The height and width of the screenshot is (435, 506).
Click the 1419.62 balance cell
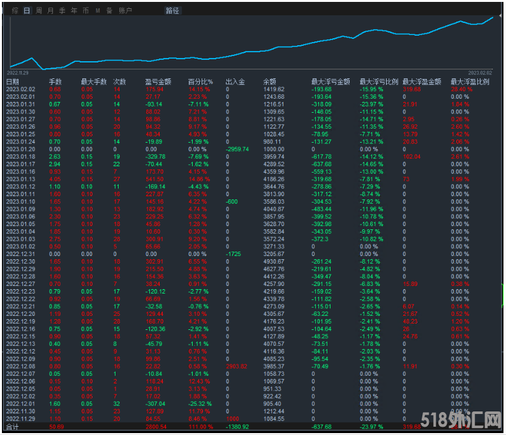(x=274, y=89)
